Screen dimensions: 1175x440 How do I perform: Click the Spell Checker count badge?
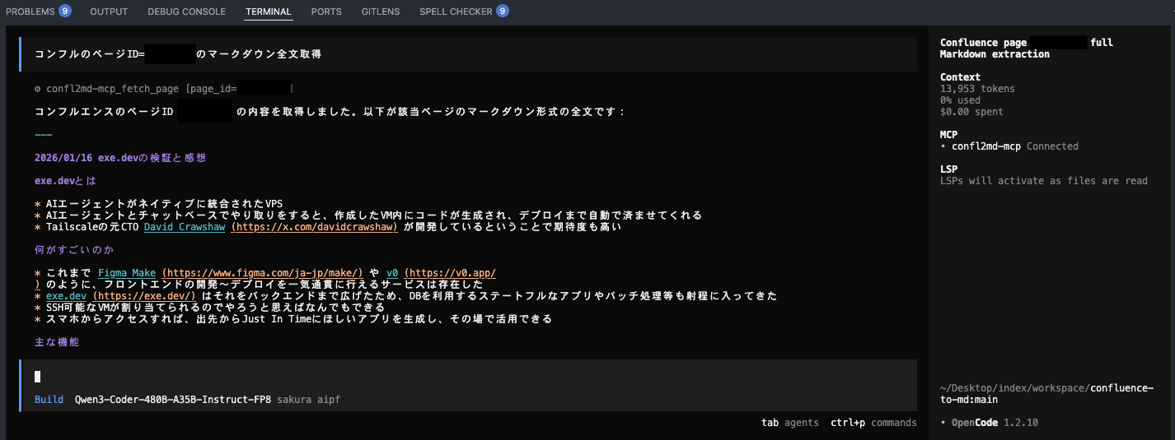point(503,12)
